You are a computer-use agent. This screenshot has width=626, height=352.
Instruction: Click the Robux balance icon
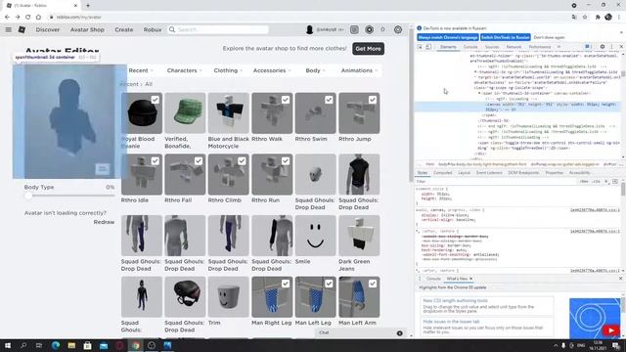[370, 29]
